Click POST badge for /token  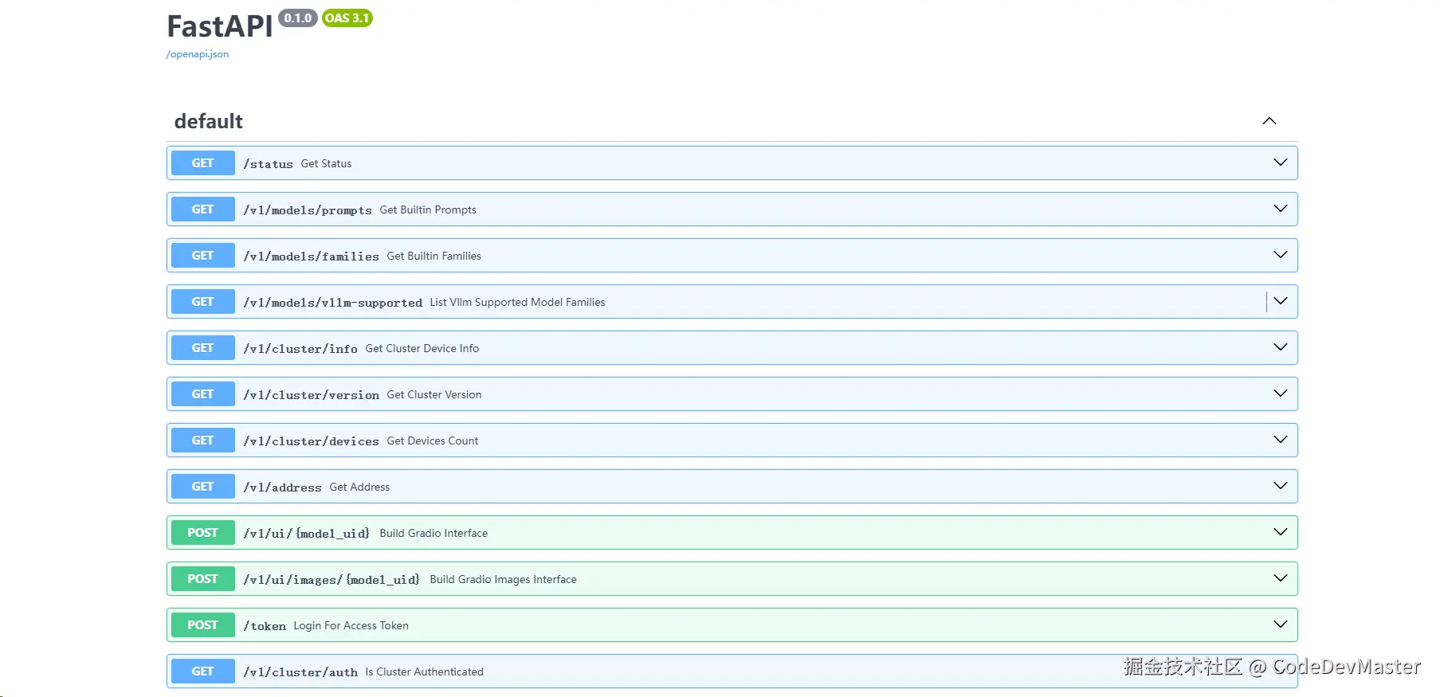[203, 625]
